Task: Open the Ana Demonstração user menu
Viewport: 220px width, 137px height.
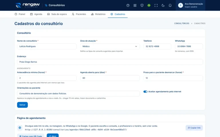Action: pyautogui.click(x=190, y=5)
